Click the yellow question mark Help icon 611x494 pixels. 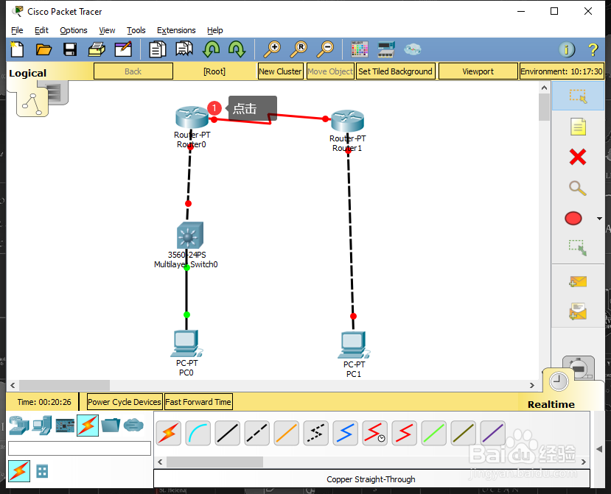pyautogui.click(x=593, y=49)
